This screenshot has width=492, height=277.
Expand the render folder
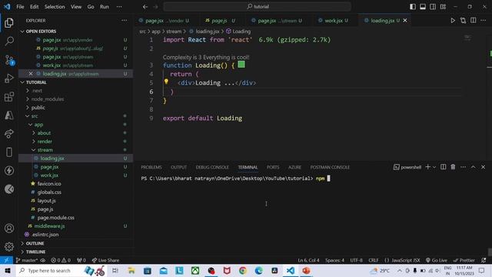coord(45,142)
